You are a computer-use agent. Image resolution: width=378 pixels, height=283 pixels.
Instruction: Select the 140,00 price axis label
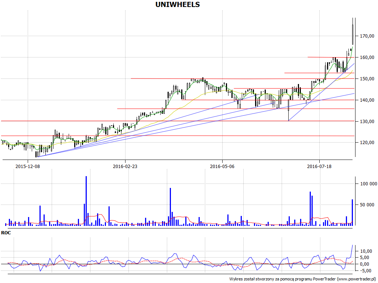[367, 100]
